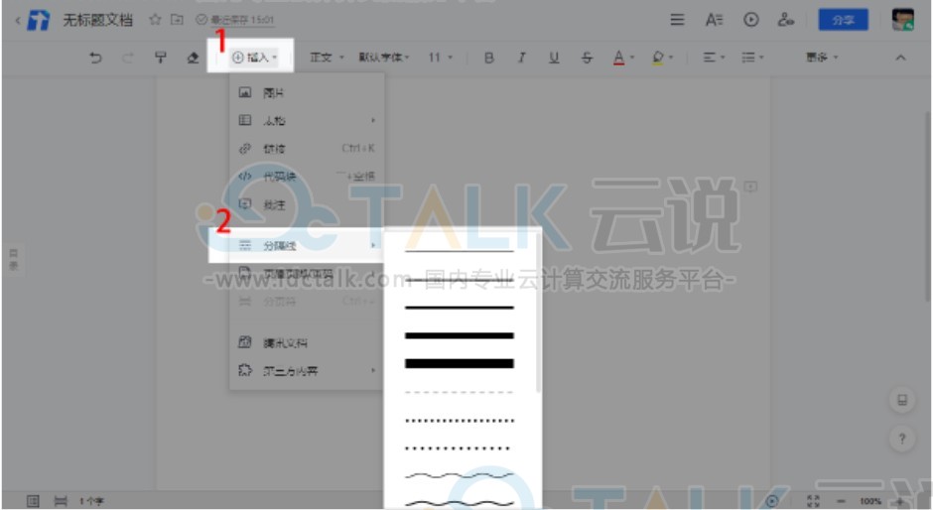Click the Tencent Docs logo icon
Image resolution: width=933 pixels, height=510 pixels.
(x=38, y=20)
